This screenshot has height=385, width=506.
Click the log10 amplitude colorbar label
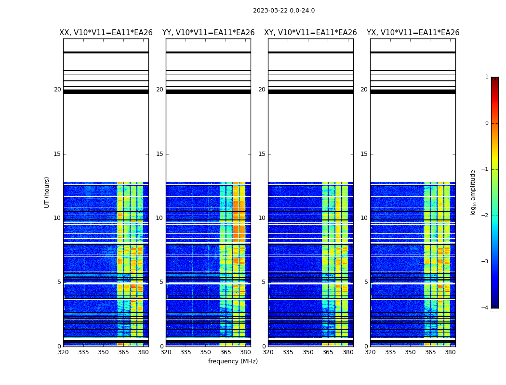tap(473, 192)
